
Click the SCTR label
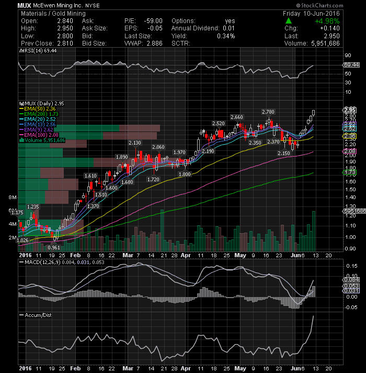coord(181,43)
